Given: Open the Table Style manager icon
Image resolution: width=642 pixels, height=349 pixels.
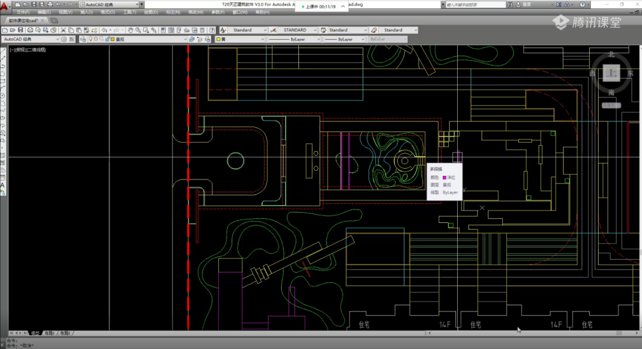Looking at the screenshot, I should point(323,30).
